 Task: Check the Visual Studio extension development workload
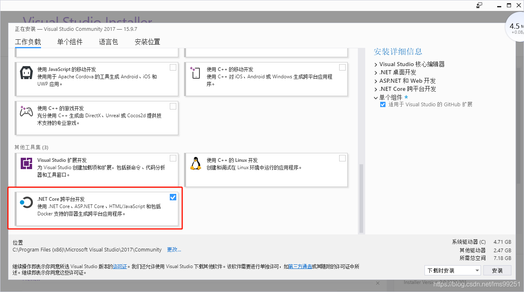[x=173, y=158]
